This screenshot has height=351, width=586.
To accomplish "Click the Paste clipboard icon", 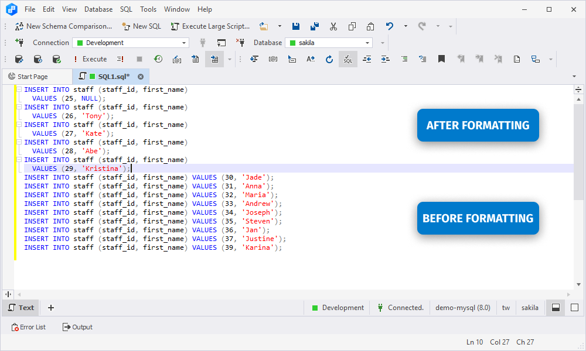I will click(370, 26).
